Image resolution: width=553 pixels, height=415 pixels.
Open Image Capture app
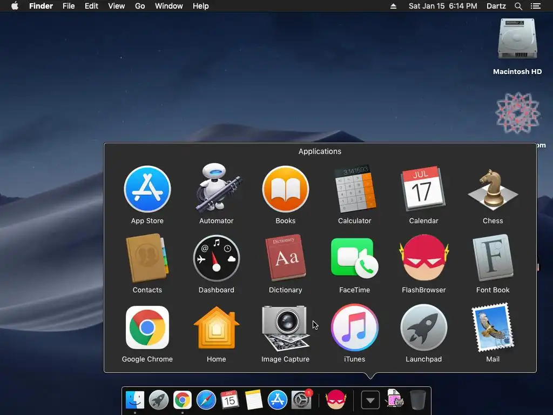tap(286, 328)
